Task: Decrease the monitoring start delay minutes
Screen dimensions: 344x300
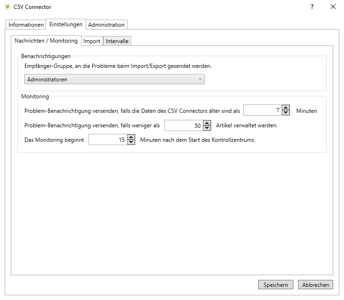Action: point(131,142)
